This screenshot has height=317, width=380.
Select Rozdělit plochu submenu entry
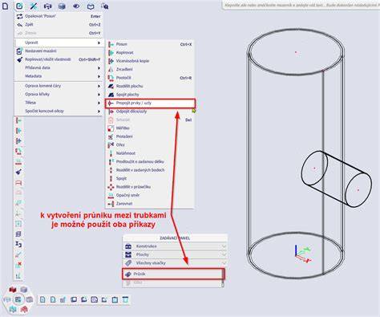point(150,86)
